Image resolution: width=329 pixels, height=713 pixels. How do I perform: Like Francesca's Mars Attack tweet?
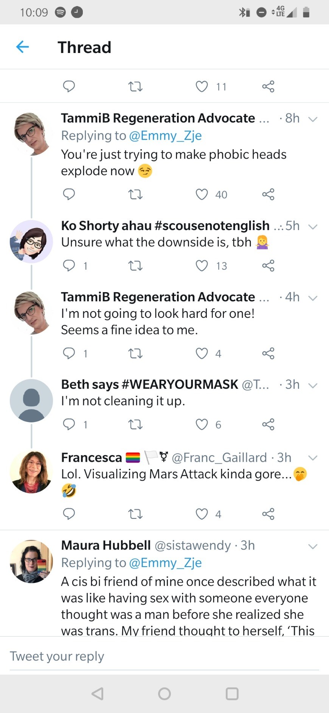[x=202, y=514]
